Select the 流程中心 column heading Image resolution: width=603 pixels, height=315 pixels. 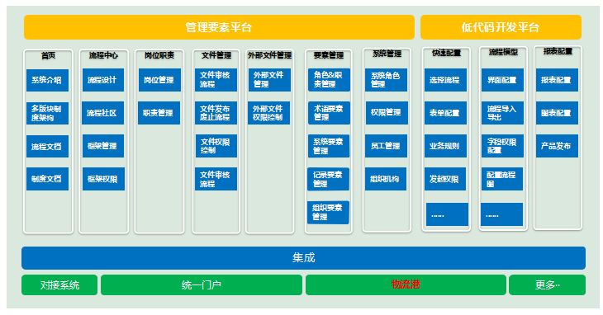click(103, 55)
